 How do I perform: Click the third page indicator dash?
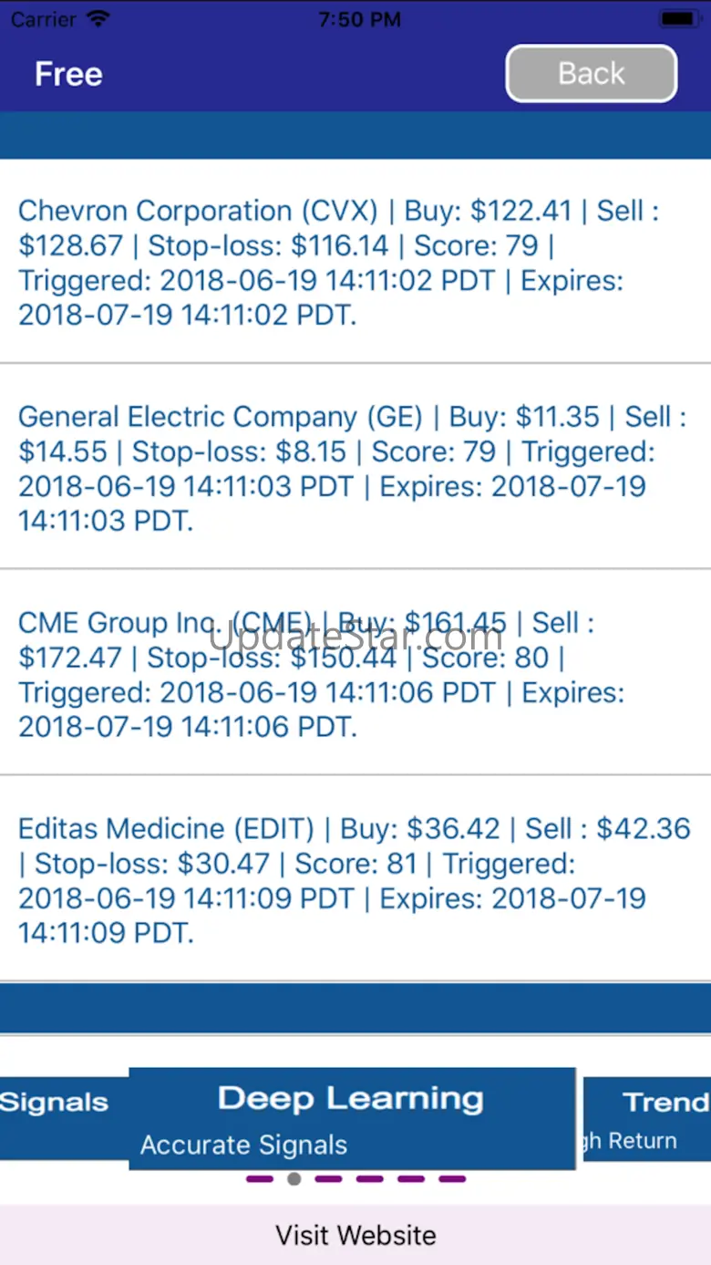(x=328, y=1178)
